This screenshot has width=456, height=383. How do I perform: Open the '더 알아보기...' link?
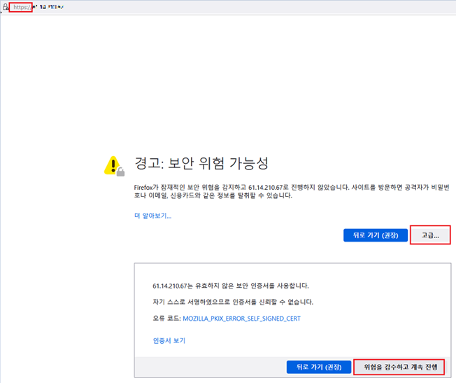tap(152, 216)
